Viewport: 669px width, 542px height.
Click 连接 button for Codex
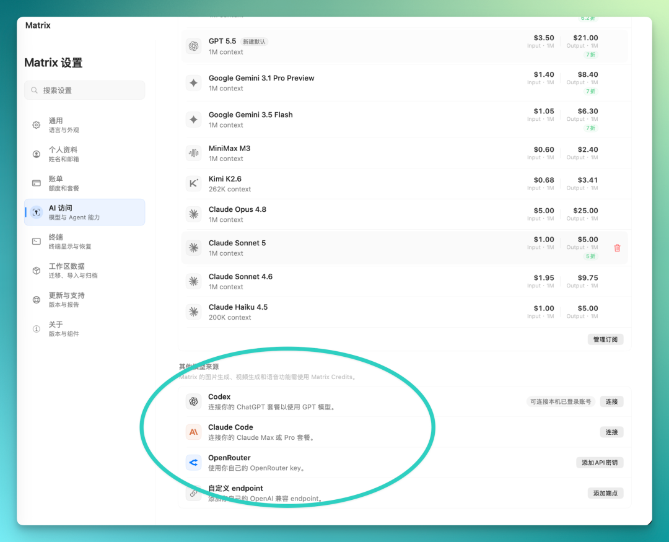pos(611,401)
